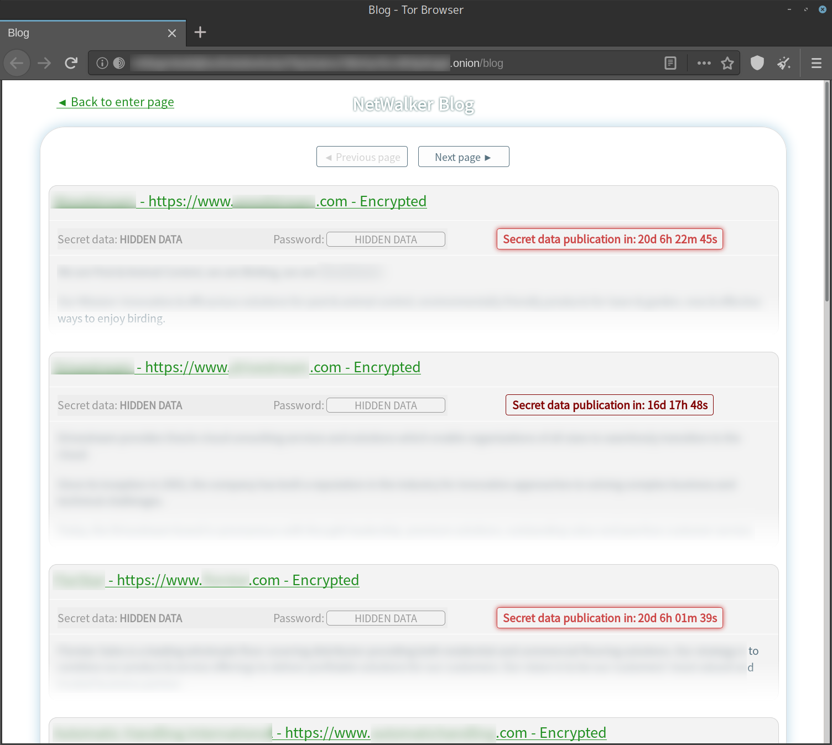Open page actions three-dot menu
The width and height of the screenshot is (832, 745).
pos(704,63)
